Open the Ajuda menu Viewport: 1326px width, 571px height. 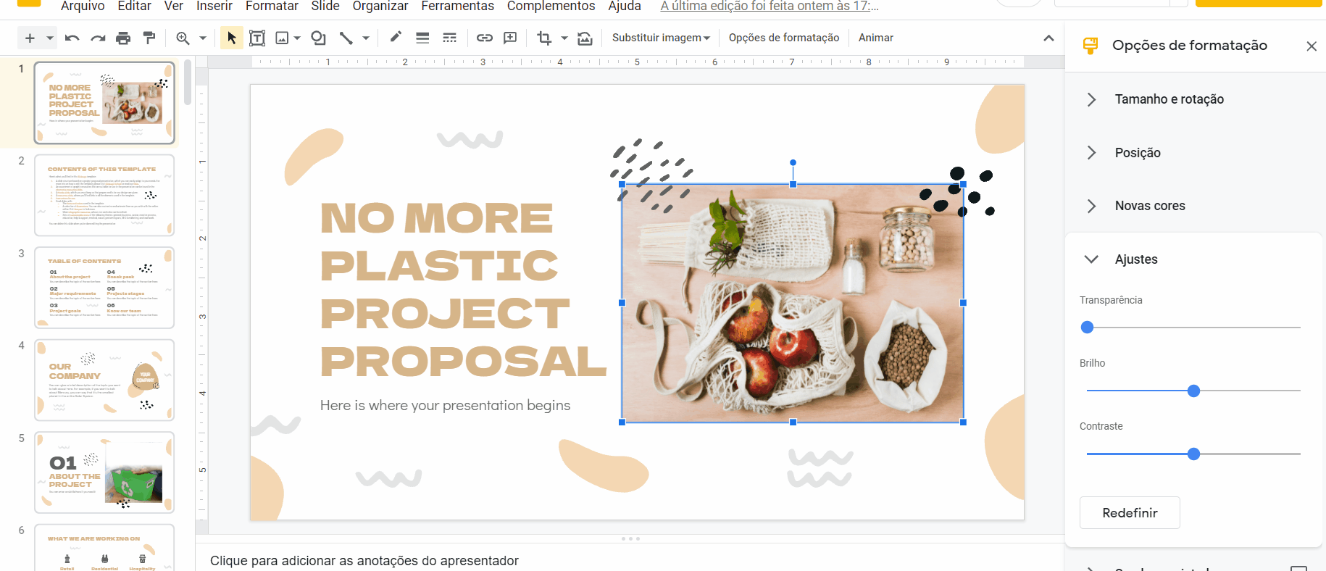click(x=625, y=7)
